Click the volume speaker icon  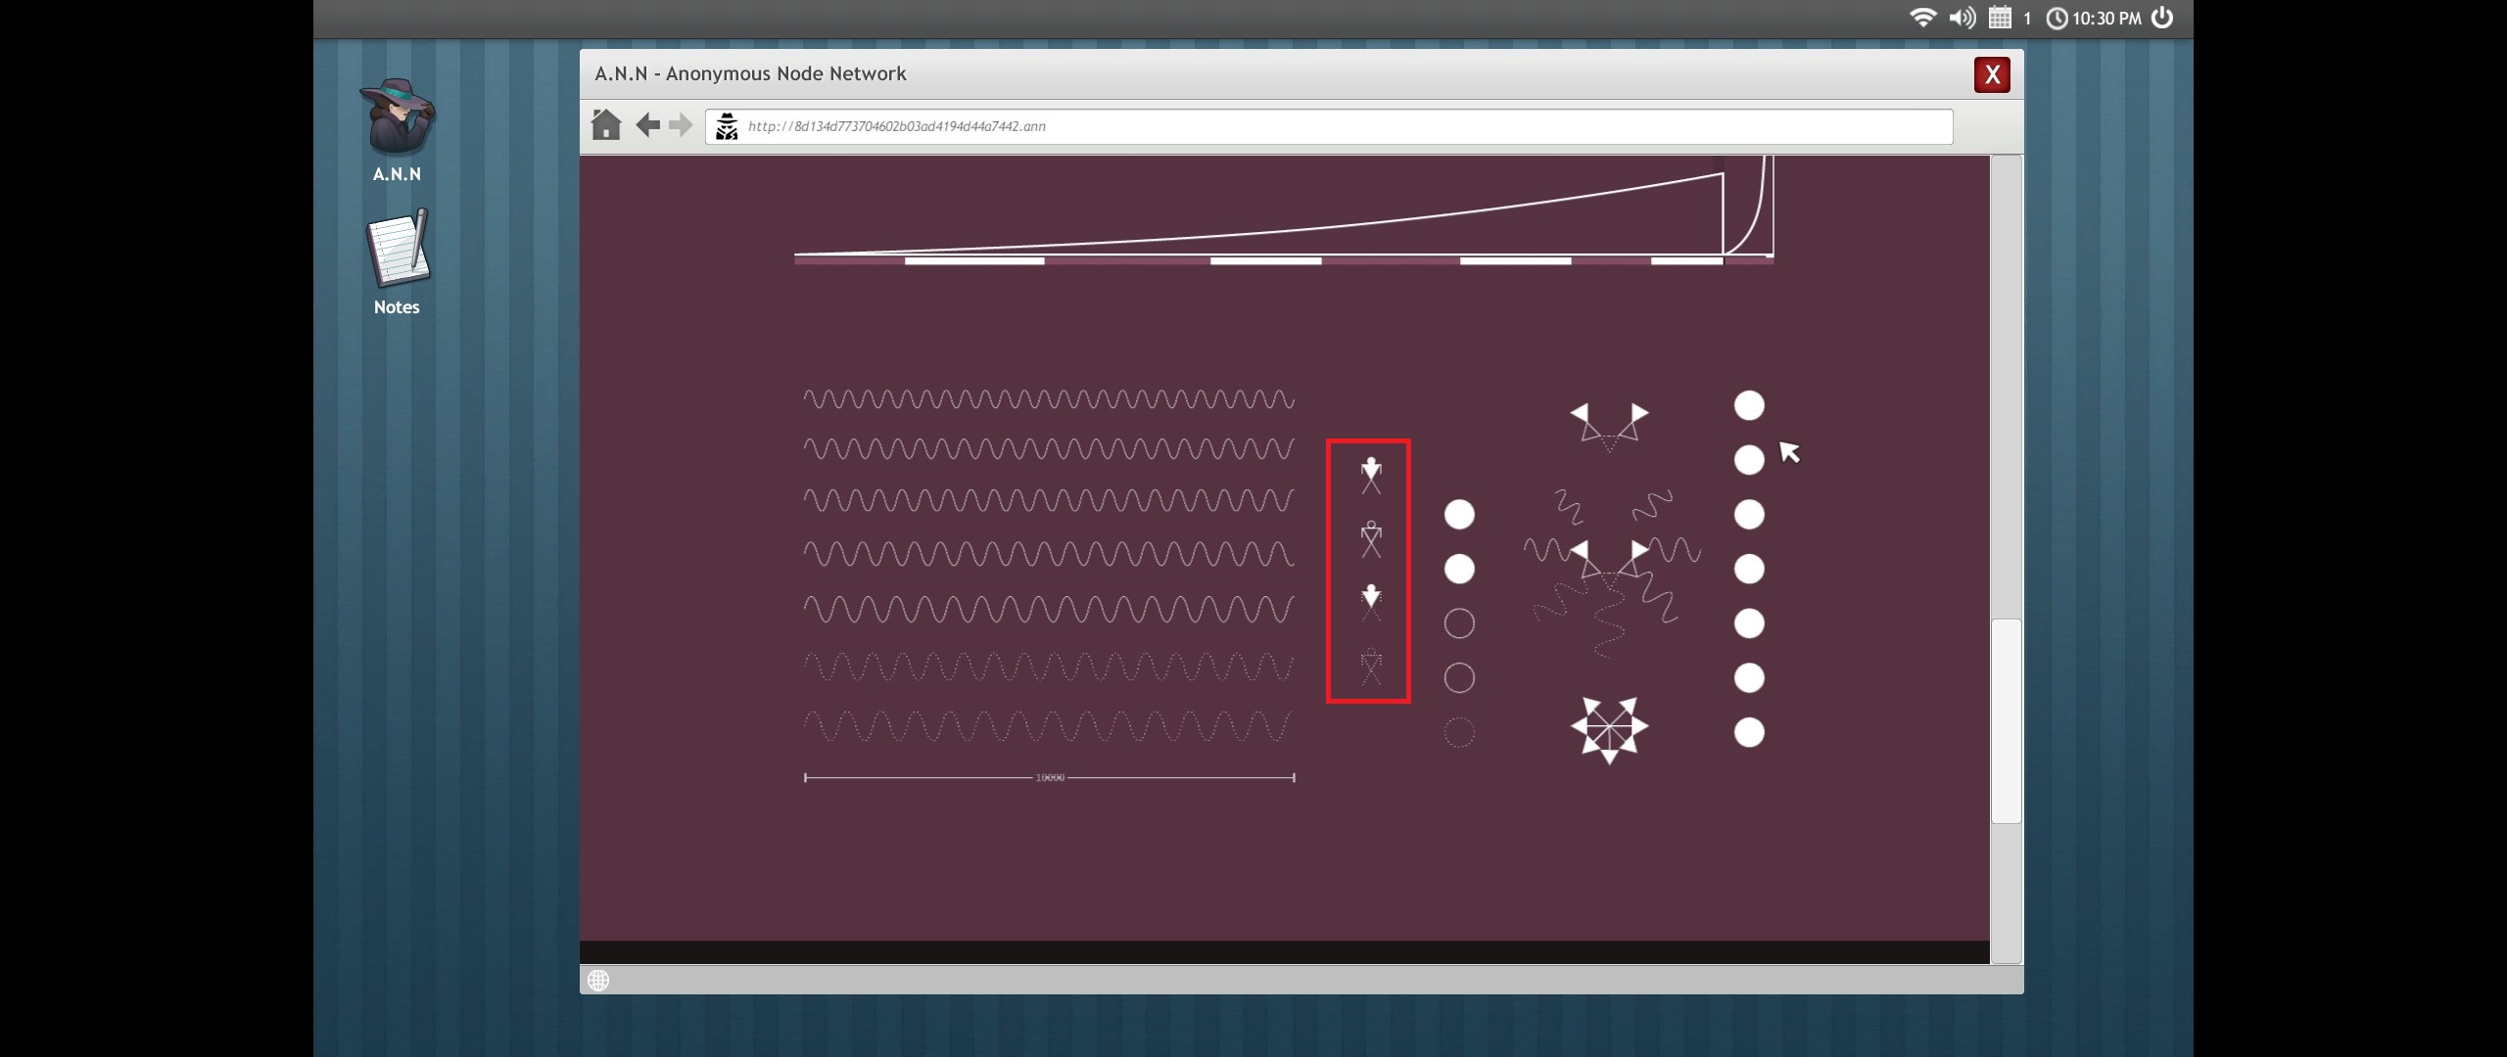click(x=1962, y=18)
